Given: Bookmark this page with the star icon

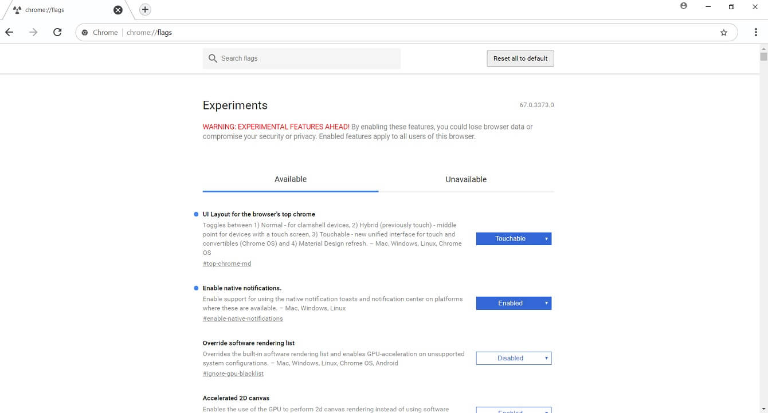Looking at the screenshot, I should [723, 32].
